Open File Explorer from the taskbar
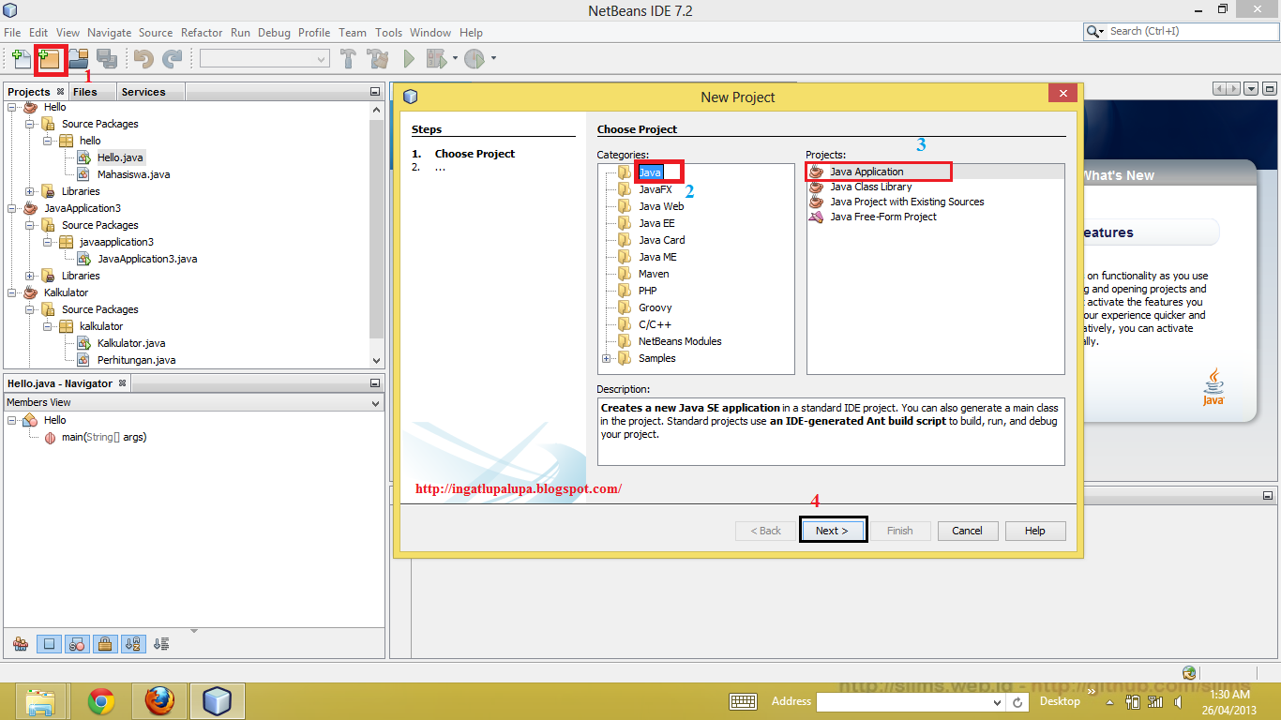This screenshot has height=720, width=1281. (x=41, y=701)
